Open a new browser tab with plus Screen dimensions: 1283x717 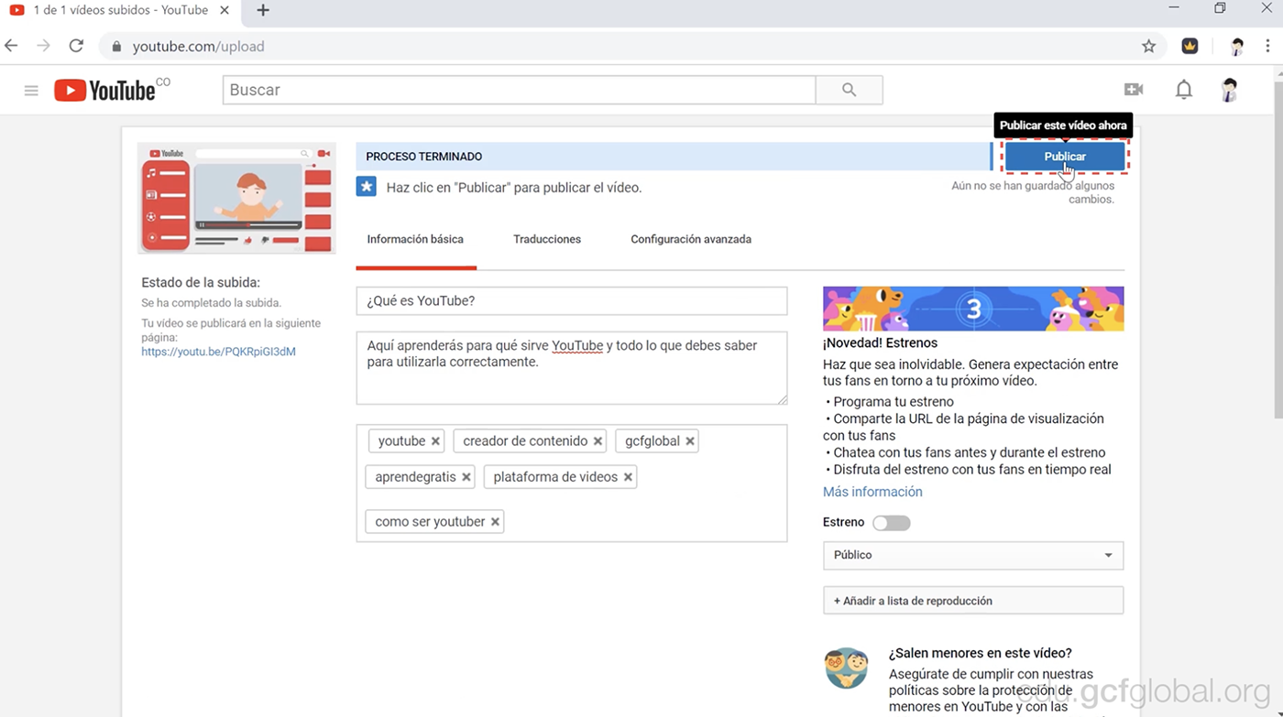tap(263, 10)
